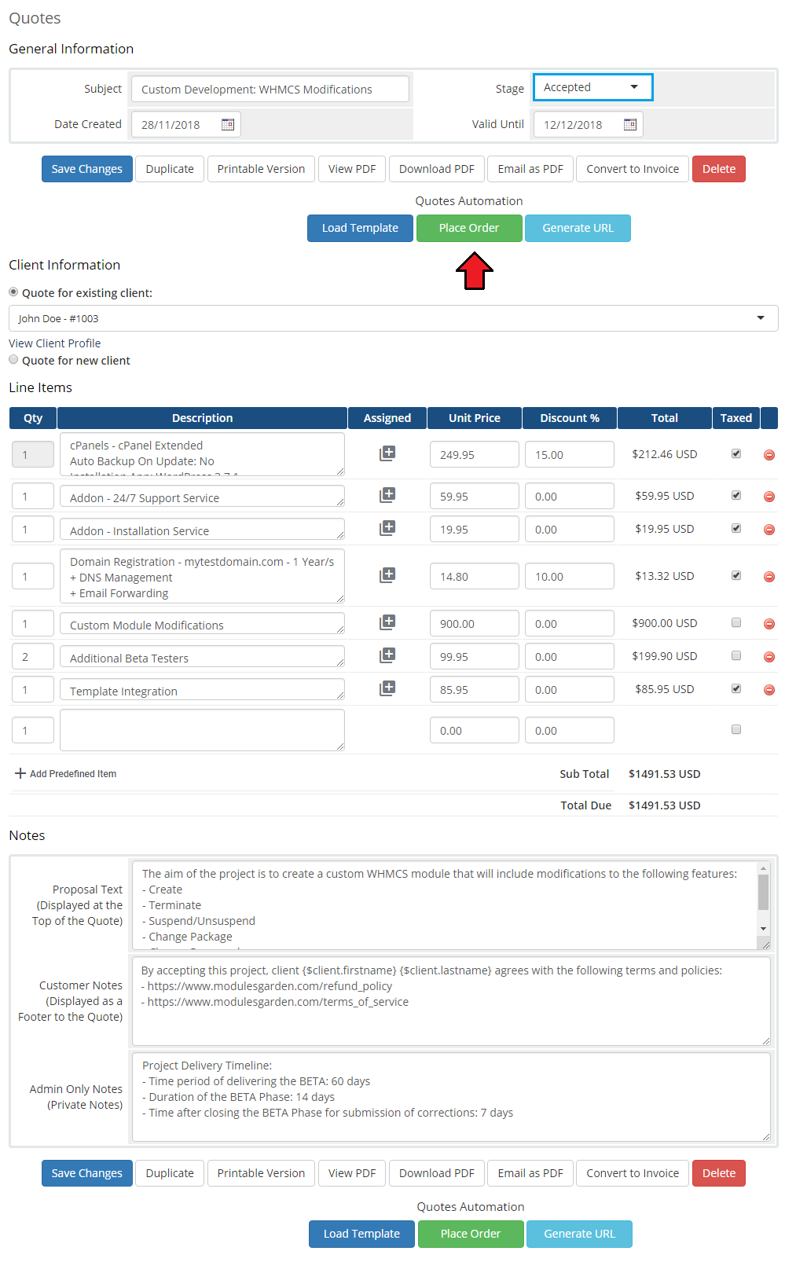Remove the Custom Module Modifications line item
The width and height of the screenshot is (785, 1262).
click(769, 624)
